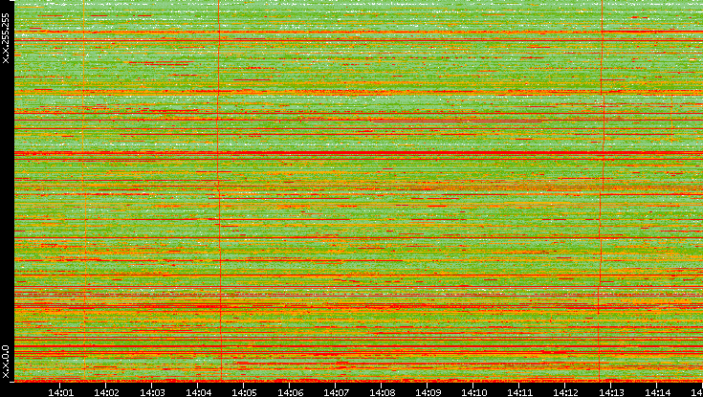The width and height of the screenshot is (703, 397).
Task: Click the 14:01 time axis label
Action: (x=60, y=392)
